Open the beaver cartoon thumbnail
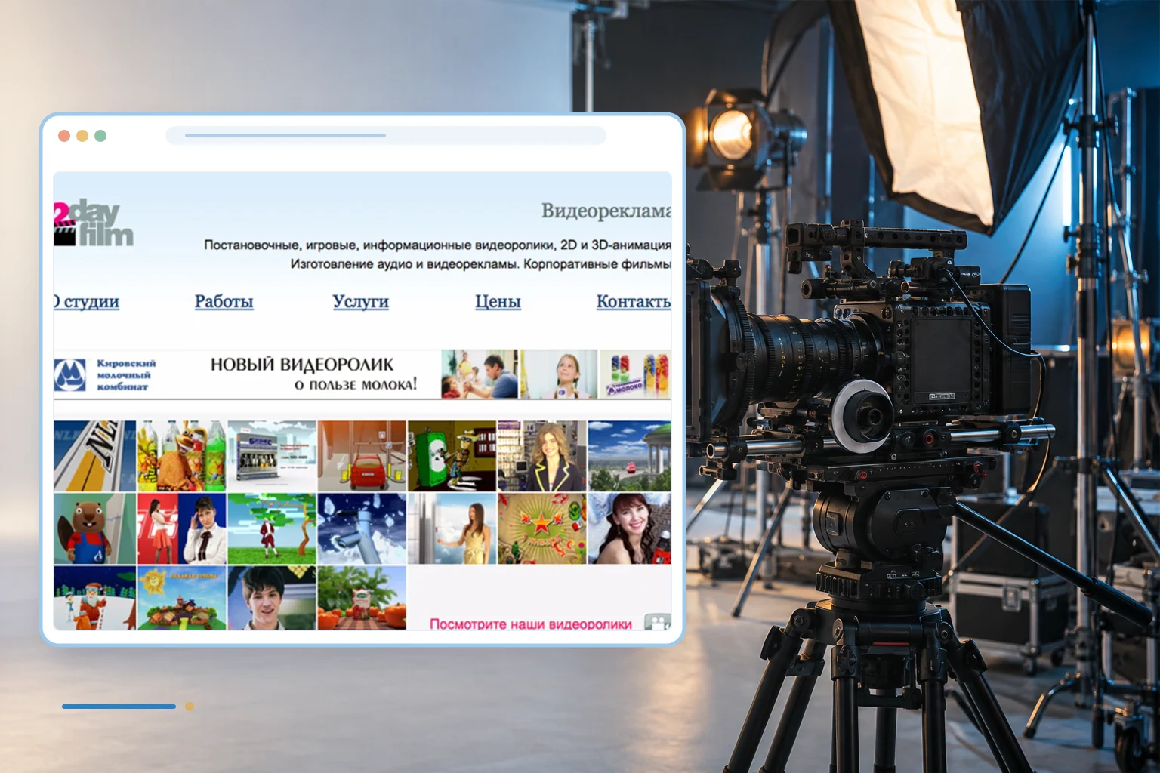Screen dimensions: 1160x773 [x=95, y=528]
